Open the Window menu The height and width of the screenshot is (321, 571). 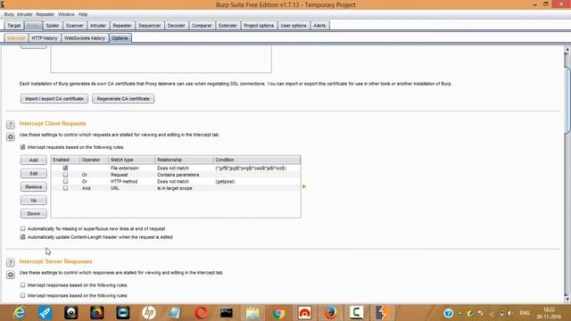coord(66,14)
